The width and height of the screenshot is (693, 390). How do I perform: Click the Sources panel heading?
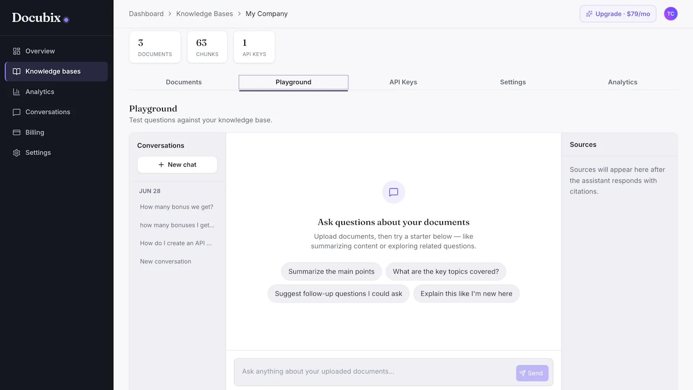pyautogui.click(x=583, y=145)
